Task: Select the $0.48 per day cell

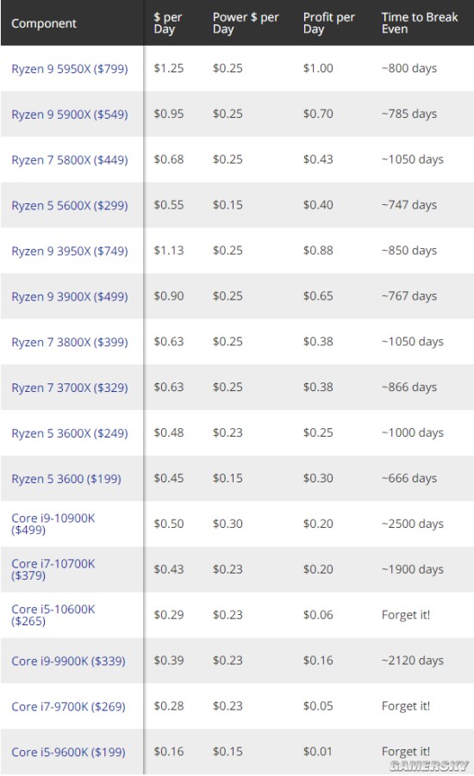Action: tap(168, 432)
